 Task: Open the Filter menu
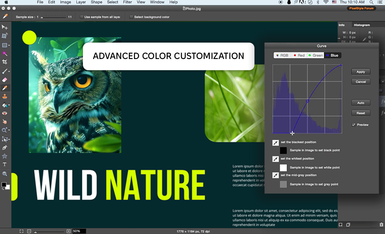click(127, 2)
